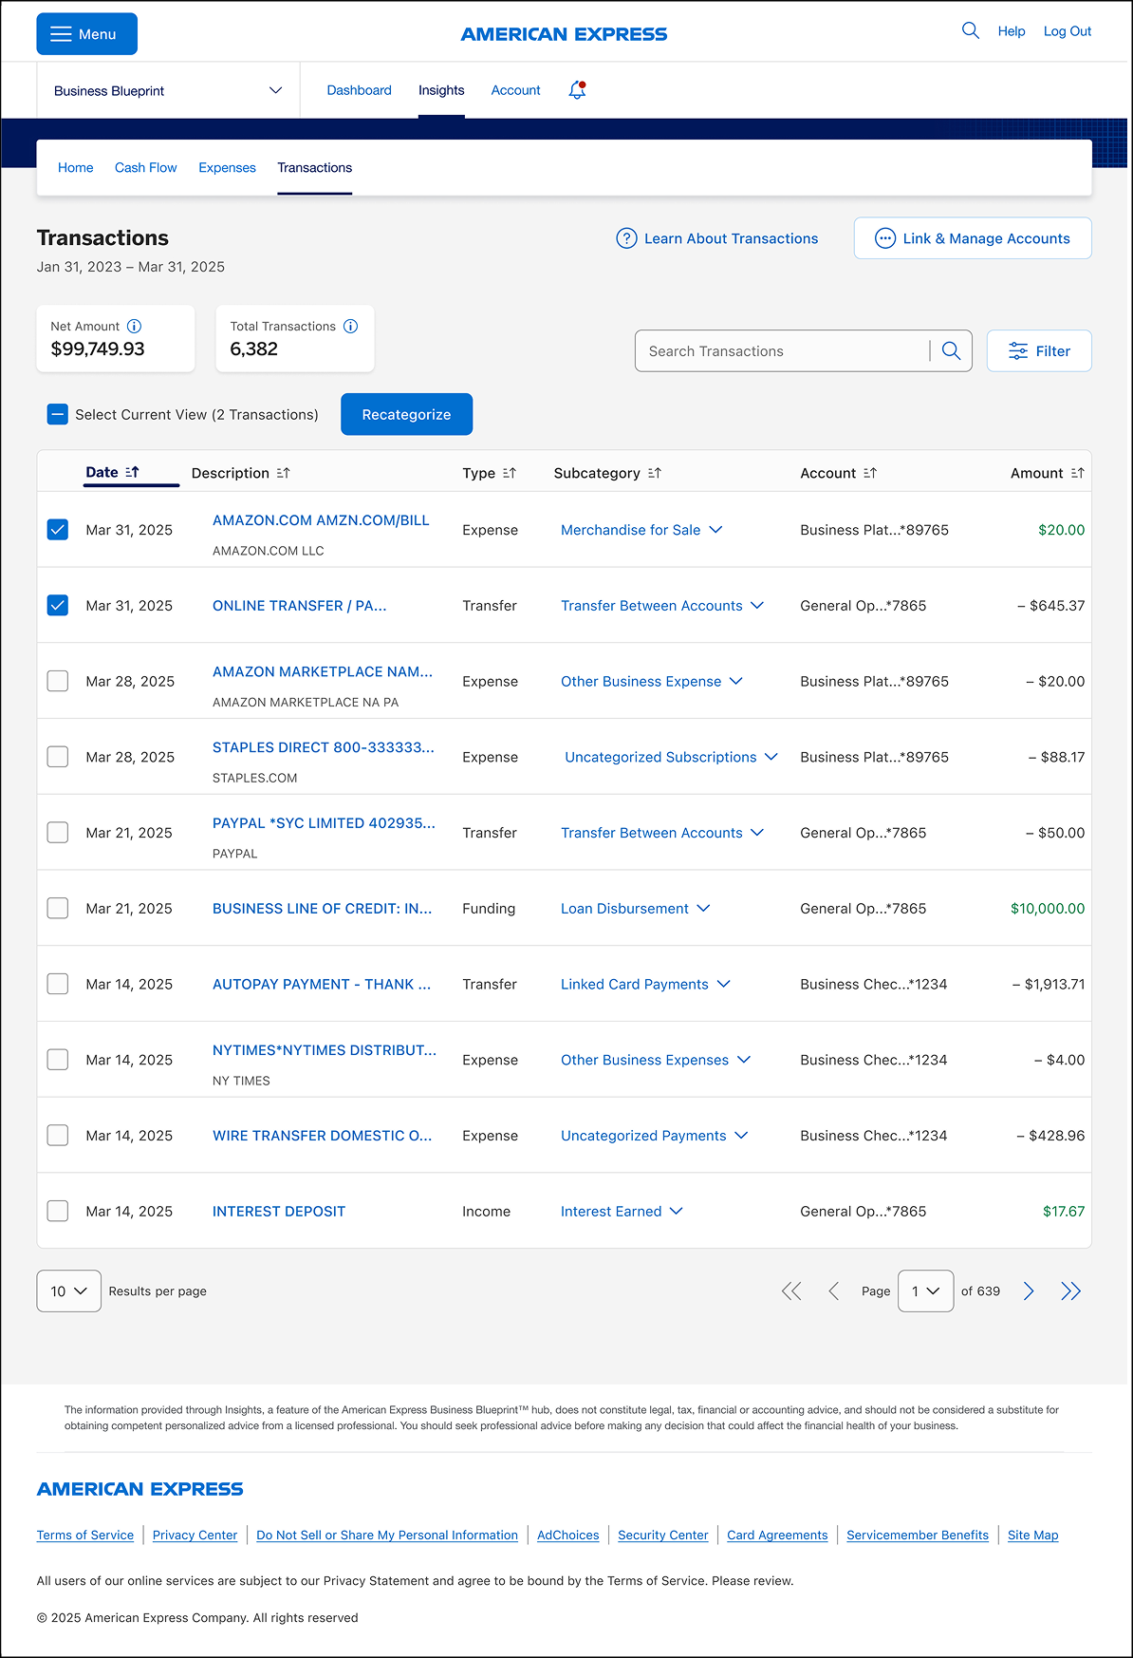Open Uncategorized Subscriptions subcategory dropdown
This screenshot has width=1133, height=1658.
tap(671, 757)
